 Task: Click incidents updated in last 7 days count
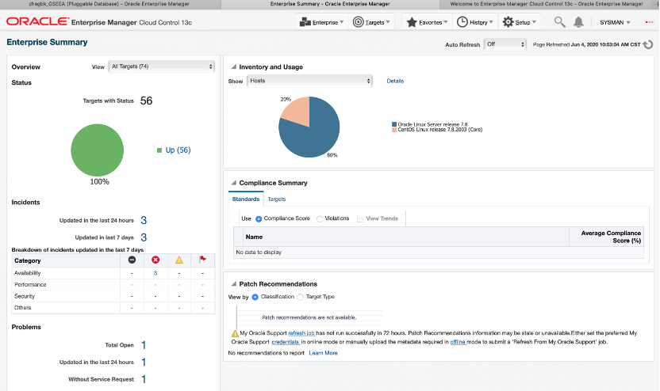pyautogui.click(x=144, y=237)
